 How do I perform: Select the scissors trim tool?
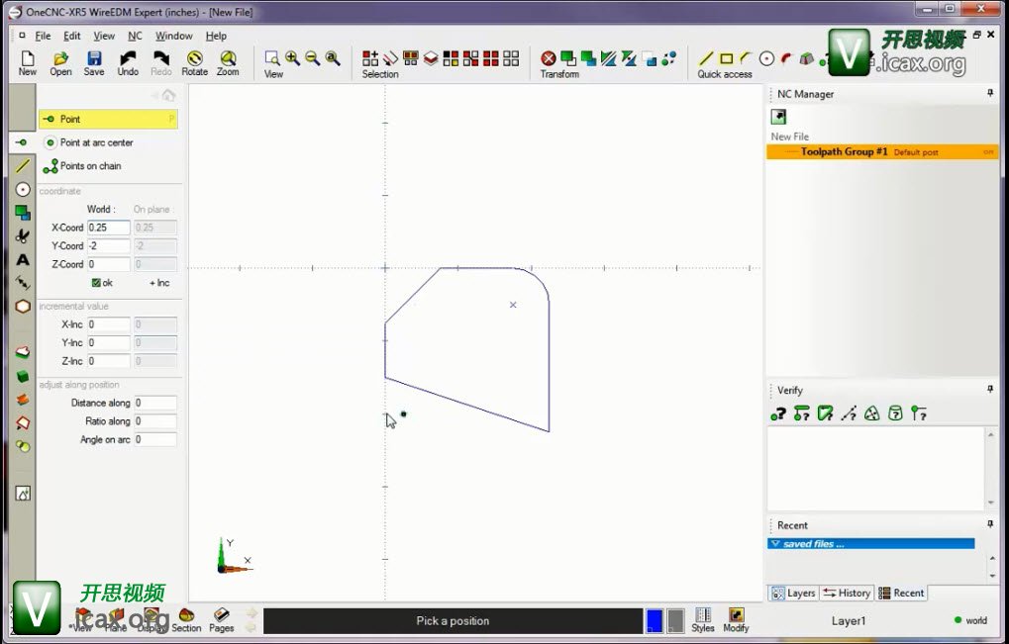tap(23, 235)
